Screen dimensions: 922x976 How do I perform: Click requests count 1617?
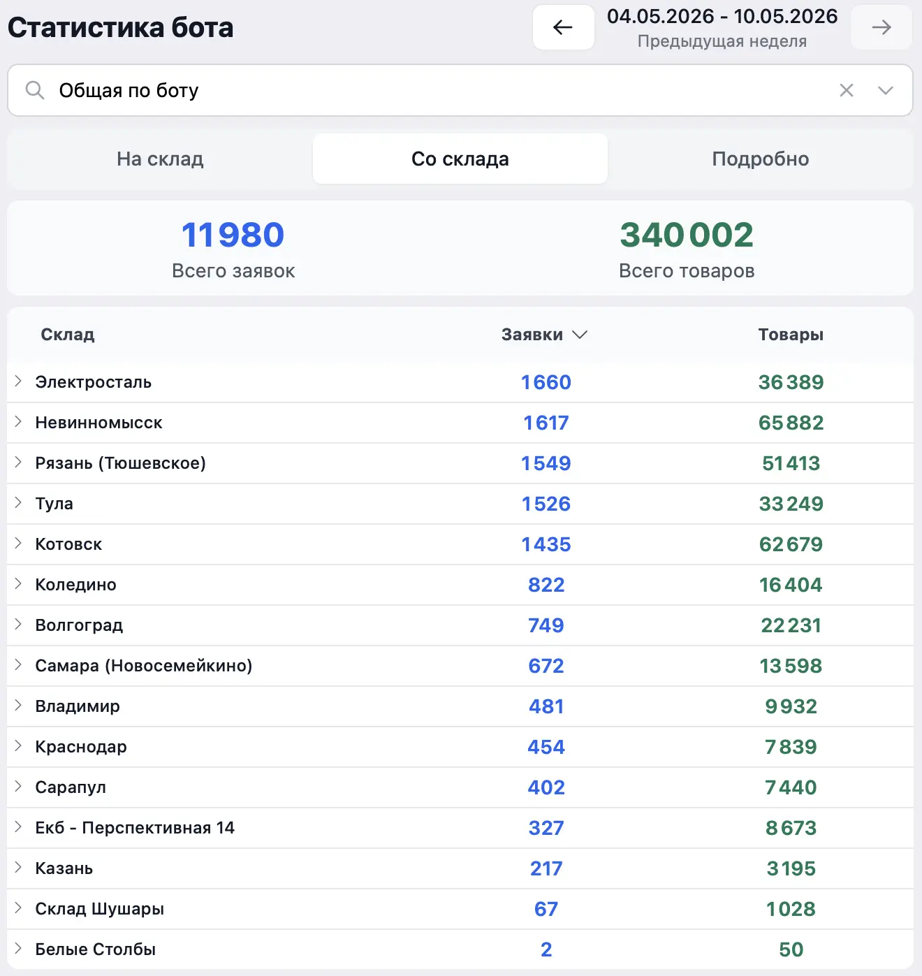[x=546, y=423]
